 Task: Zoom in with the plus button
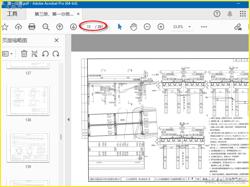point(161,27)
